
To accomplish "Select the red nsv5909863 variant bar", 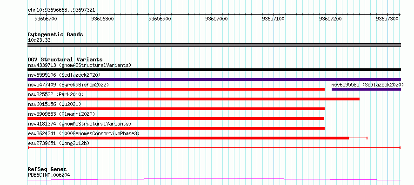I will (176, 119).
